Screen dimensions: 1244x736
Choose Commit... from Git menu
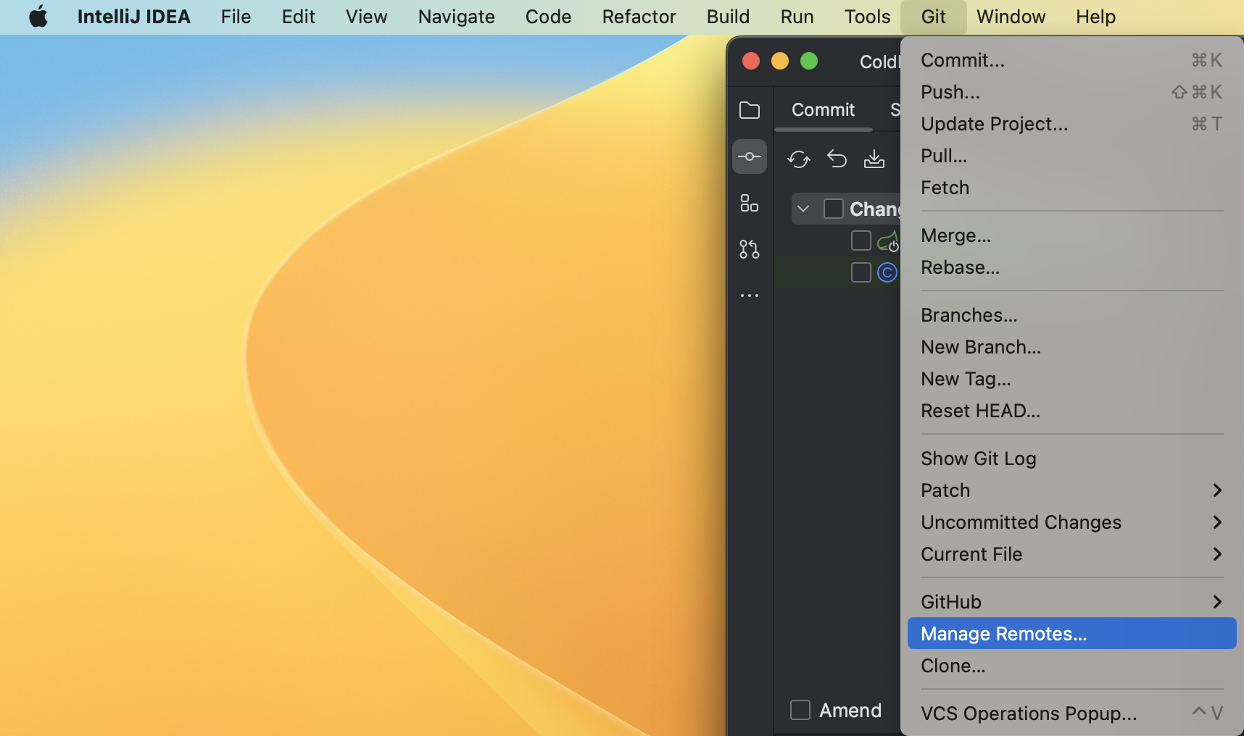[x=1071, y=60]
